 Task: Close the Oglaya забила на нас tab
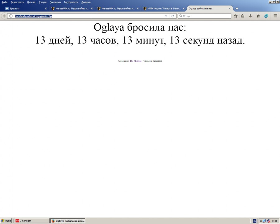coord(230,8)
